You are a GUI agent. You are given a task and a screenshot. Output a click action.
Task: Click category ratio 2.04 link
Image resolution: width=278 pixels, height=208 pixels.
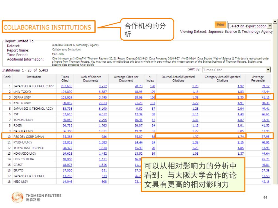(241, 109)
